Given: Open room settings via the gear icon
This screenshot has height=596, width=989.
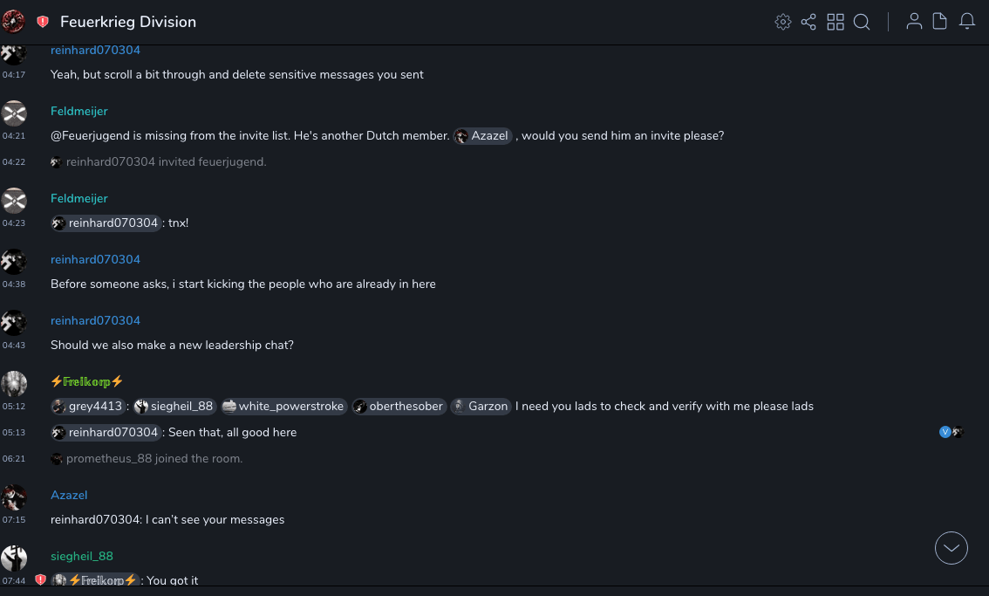Looking at the screenshot, I should click(783, 22).
